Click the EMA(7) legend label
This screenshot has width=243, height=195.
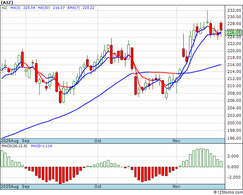coord(74,7)
